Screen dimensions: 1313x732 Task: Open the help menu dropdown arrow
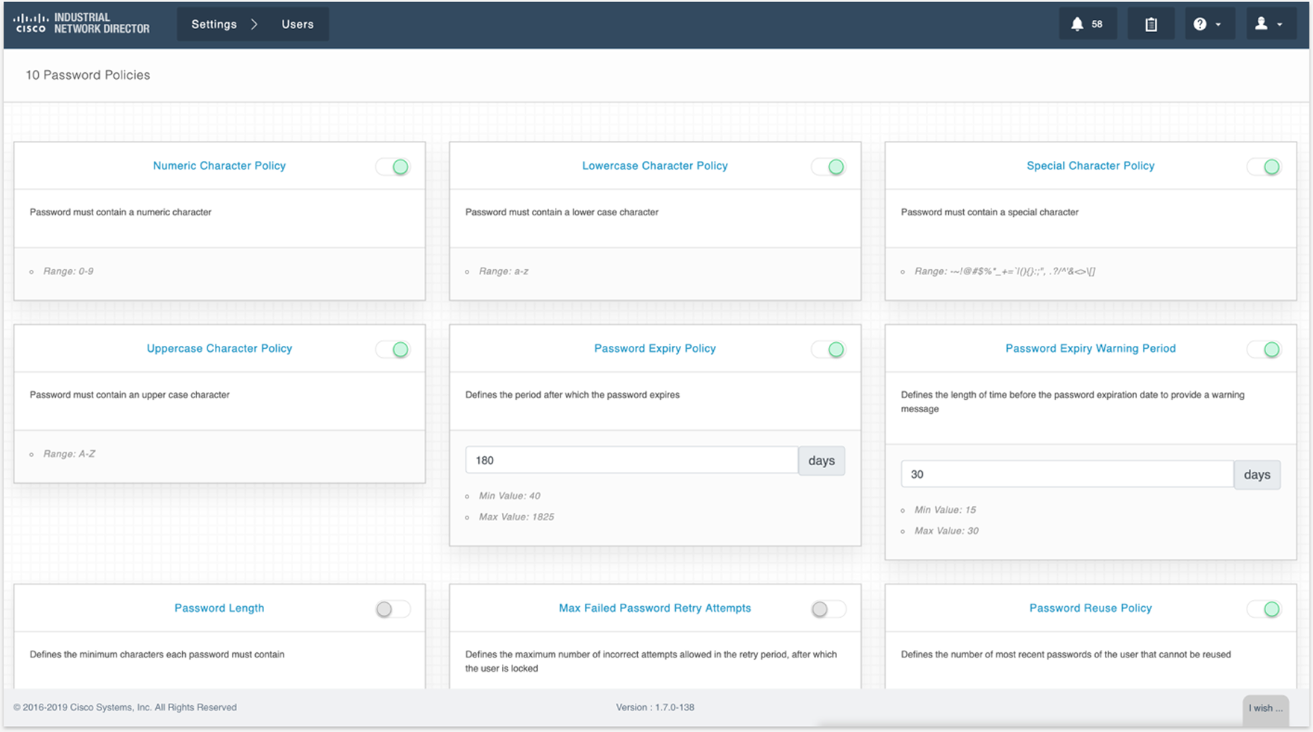coord(1218,25)
